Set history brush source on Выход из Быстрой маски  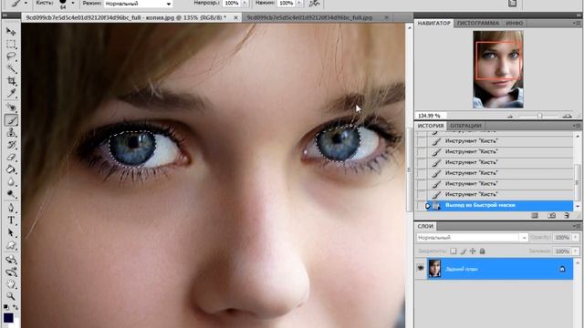tap(422, 205)
